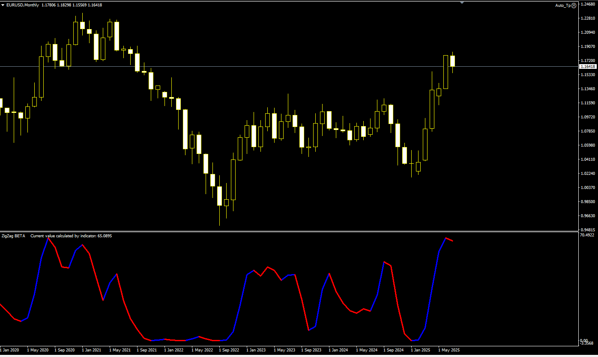Viewport: 598px width, 357px height.
Task: Click the 1.05980 price scale label
Action: tap(588, 145)
